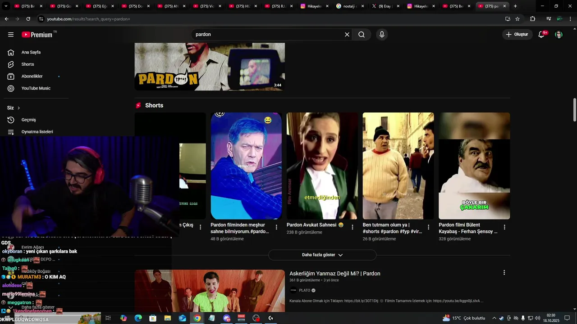Go back in the browser
This screenshot has height=324, width=577.
pyautogui.click(x=6, y=19)
